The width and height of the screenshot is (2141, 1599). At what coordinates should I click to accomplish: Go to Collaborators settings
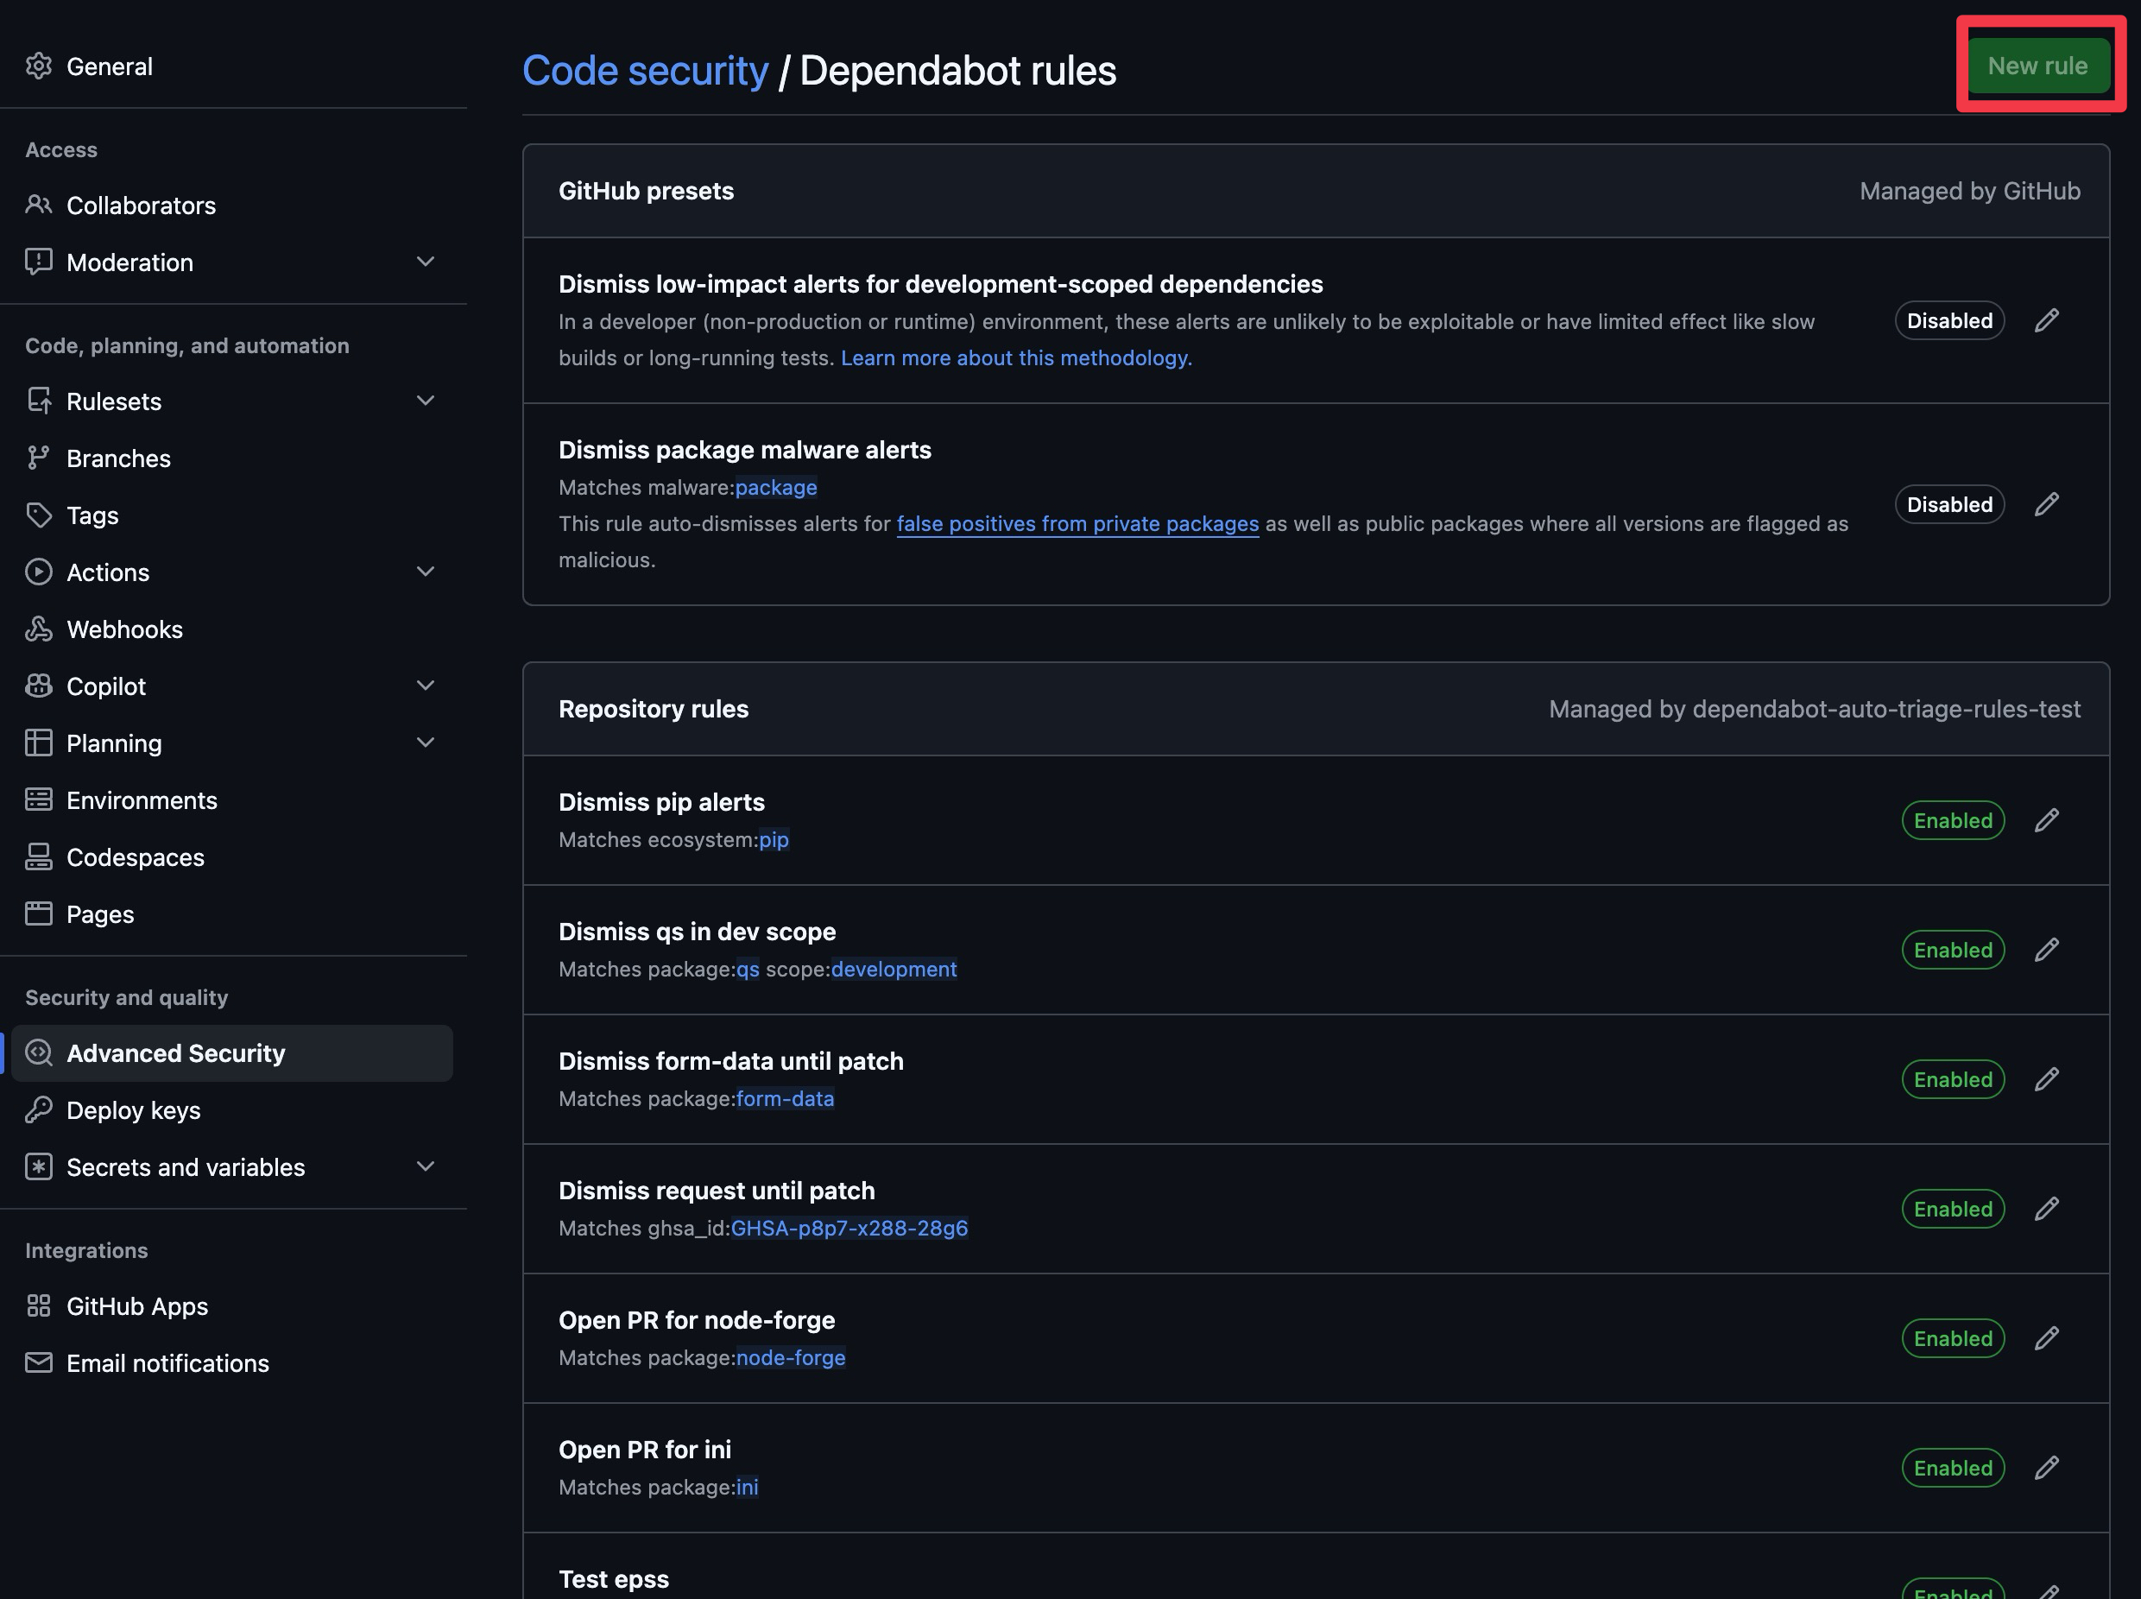(232, 205)
